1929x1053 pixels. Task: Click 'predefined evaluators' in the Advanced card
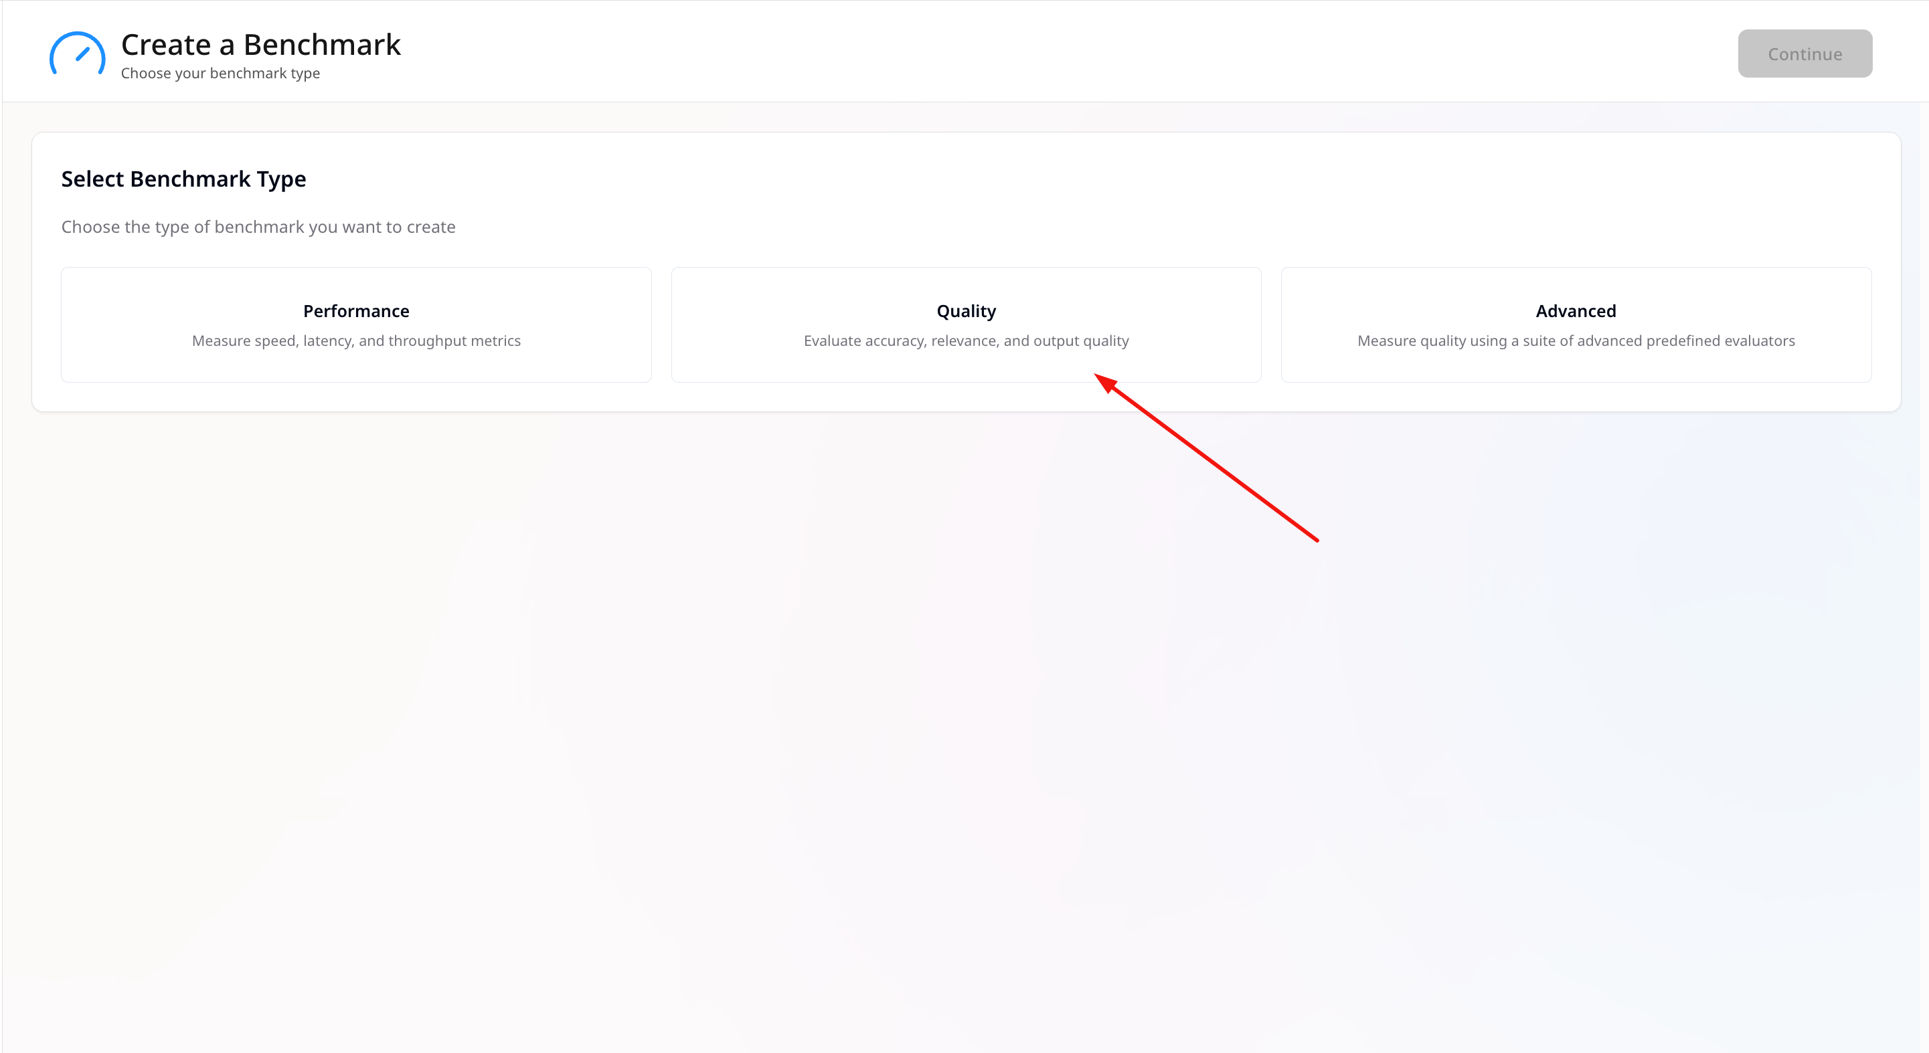pos(1720,341)
